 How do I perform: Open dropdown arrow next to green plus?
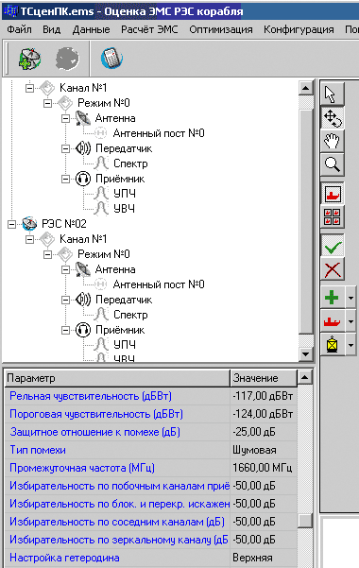click(350, 298)
